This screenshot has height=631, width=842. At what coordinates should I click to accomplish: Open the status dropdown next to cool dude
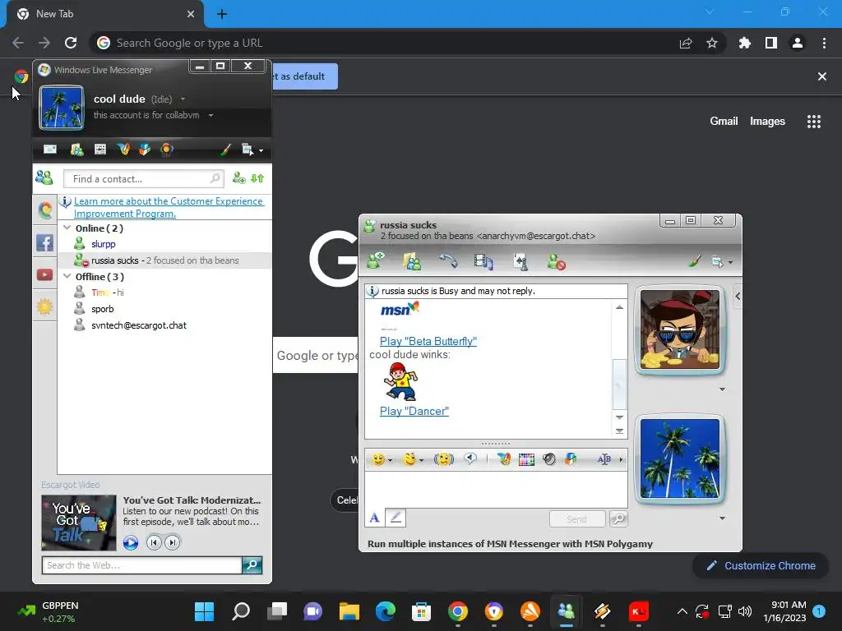pyautogui.click(x=183, y=99)
